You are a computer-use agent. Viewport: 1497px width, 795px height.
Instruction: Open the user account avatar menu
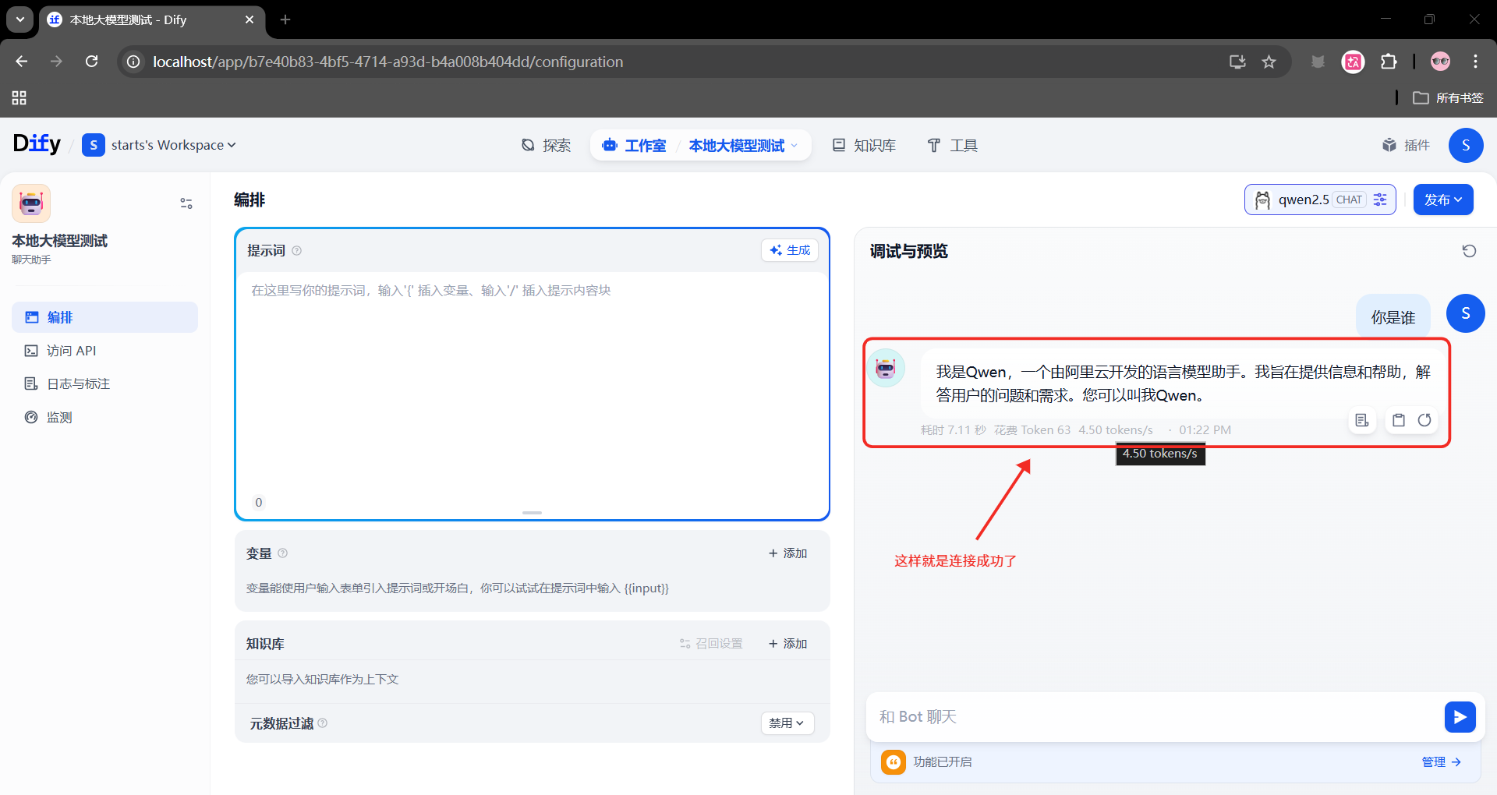coord(1466,145)
